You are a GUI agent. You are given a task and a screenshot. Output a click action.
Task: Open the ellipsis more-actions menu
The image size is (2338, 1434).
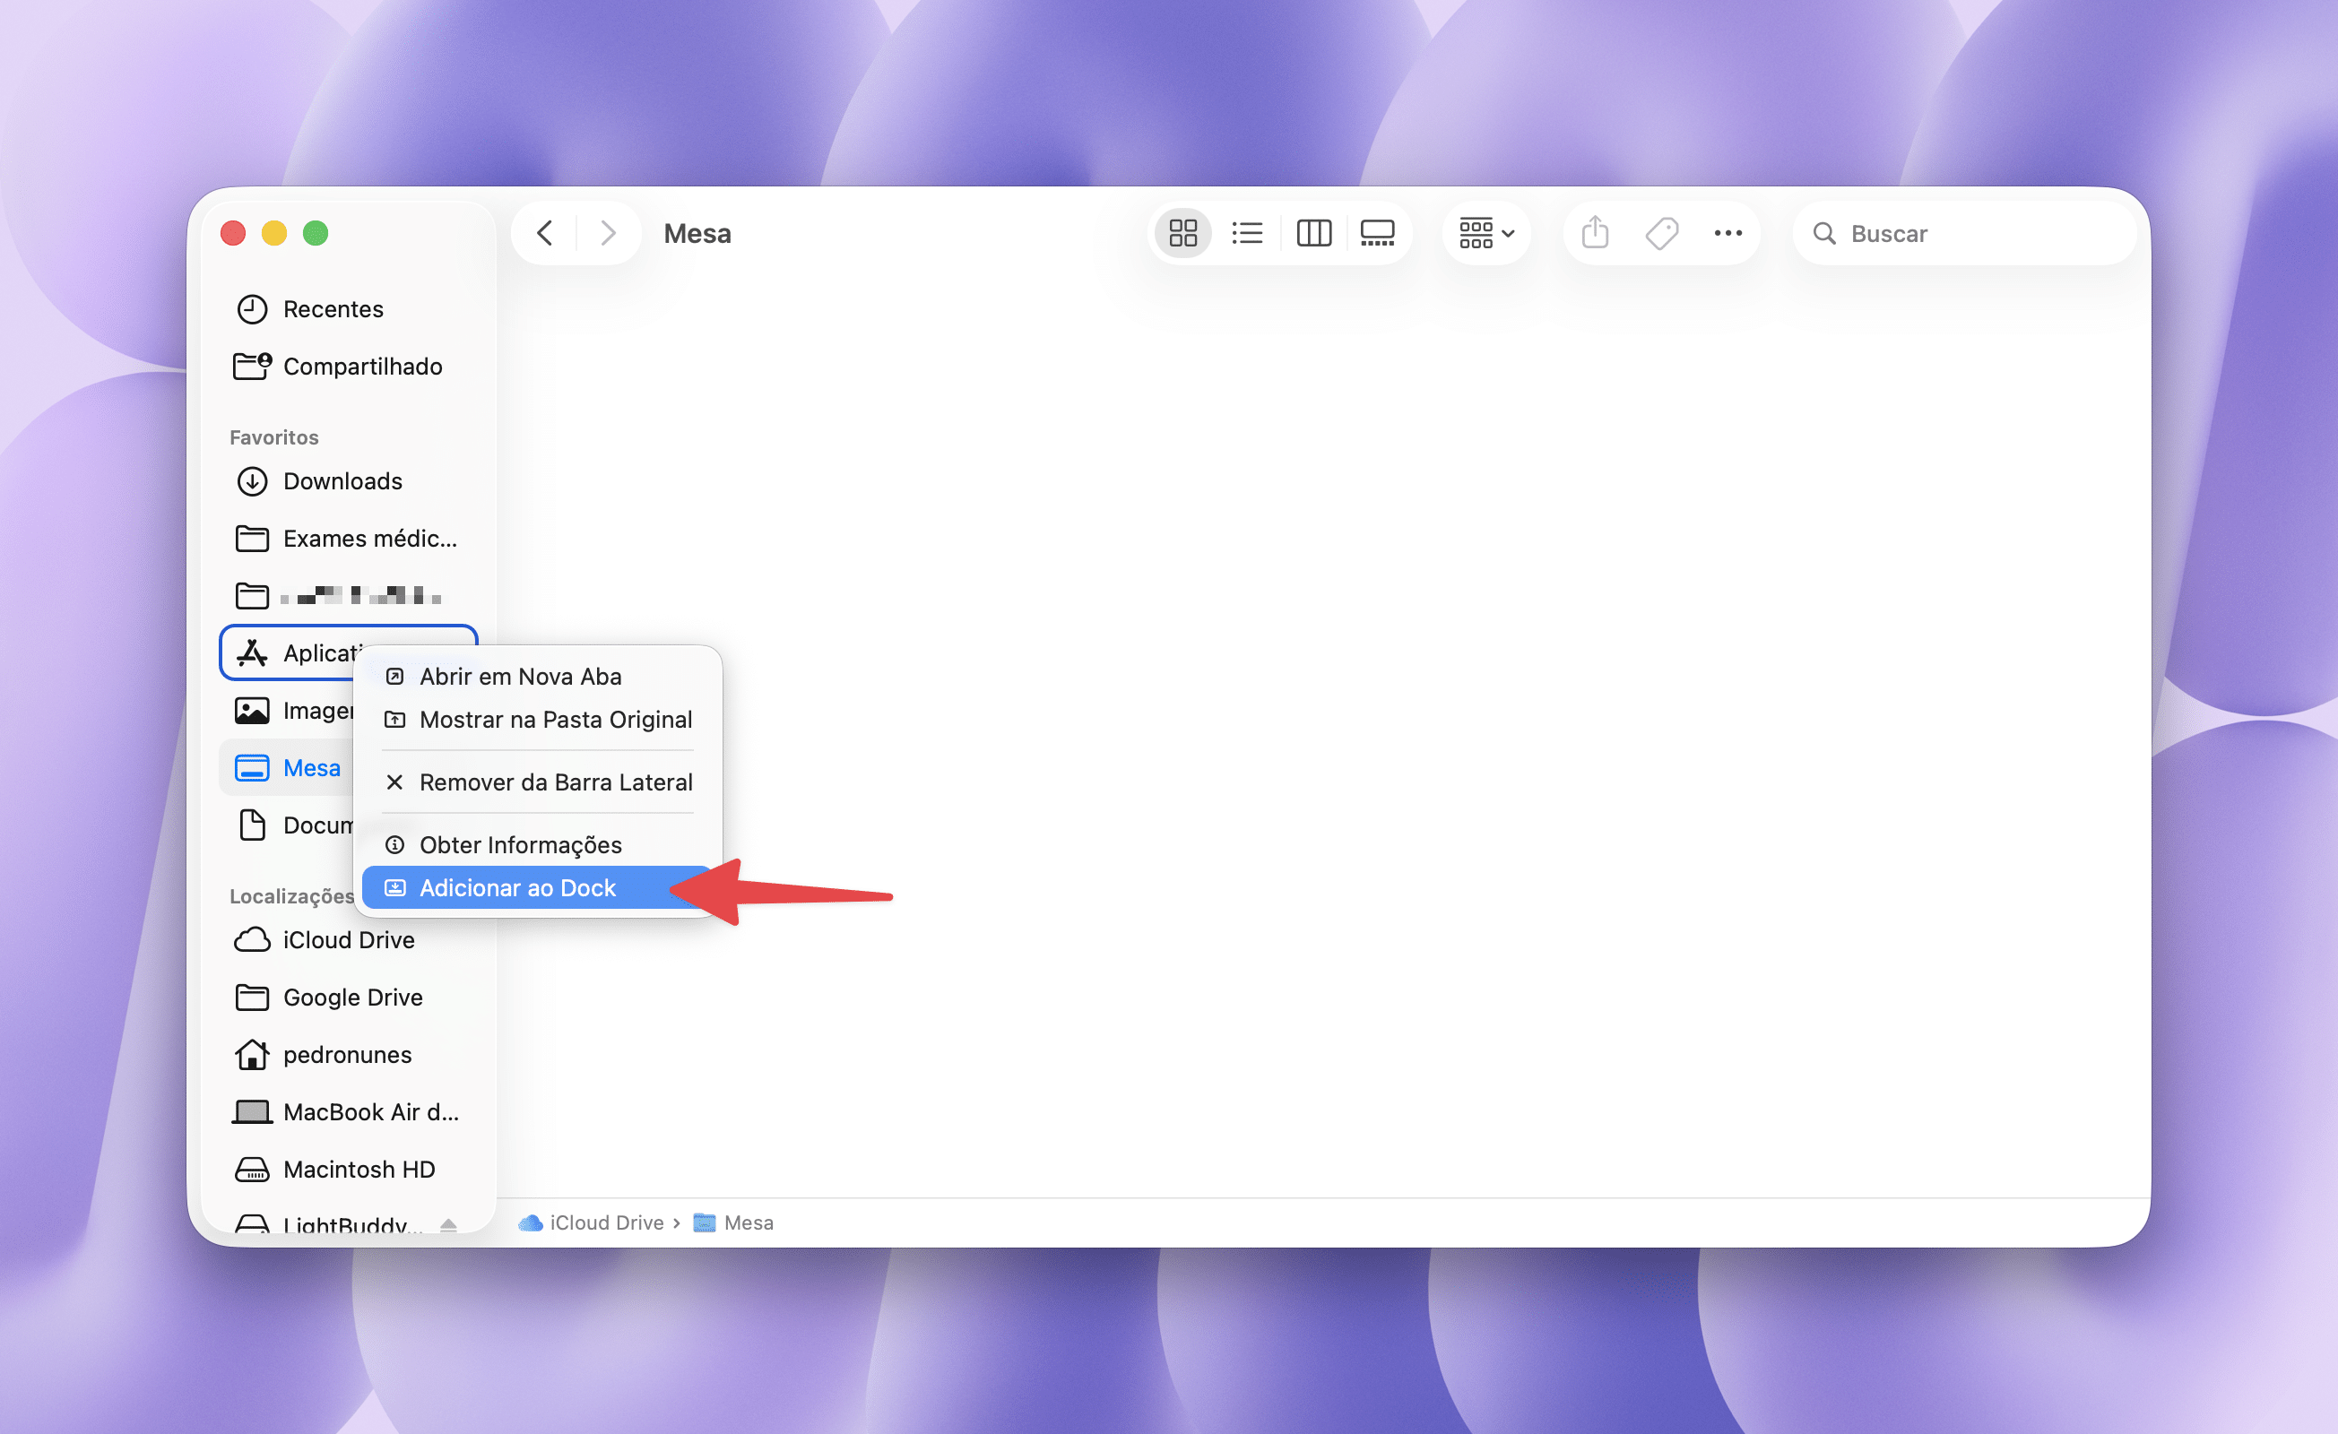(1728, 233)
